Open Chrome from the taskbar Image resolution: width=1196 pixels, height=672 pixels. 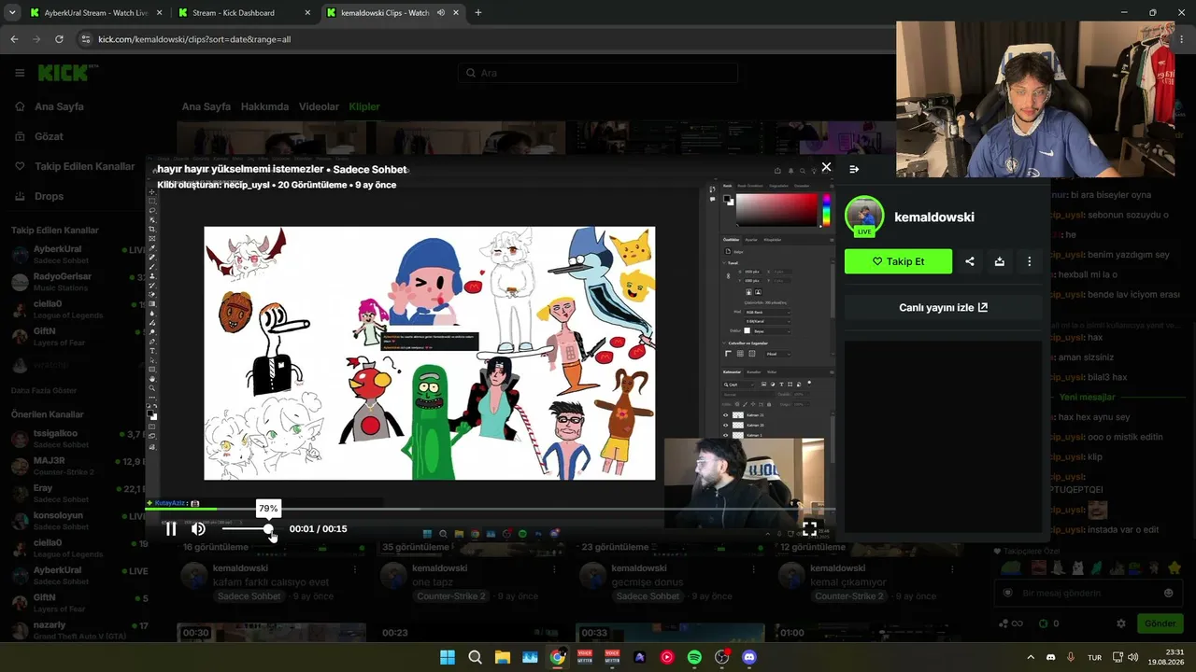pyautogui.click(x=558, y=657)
